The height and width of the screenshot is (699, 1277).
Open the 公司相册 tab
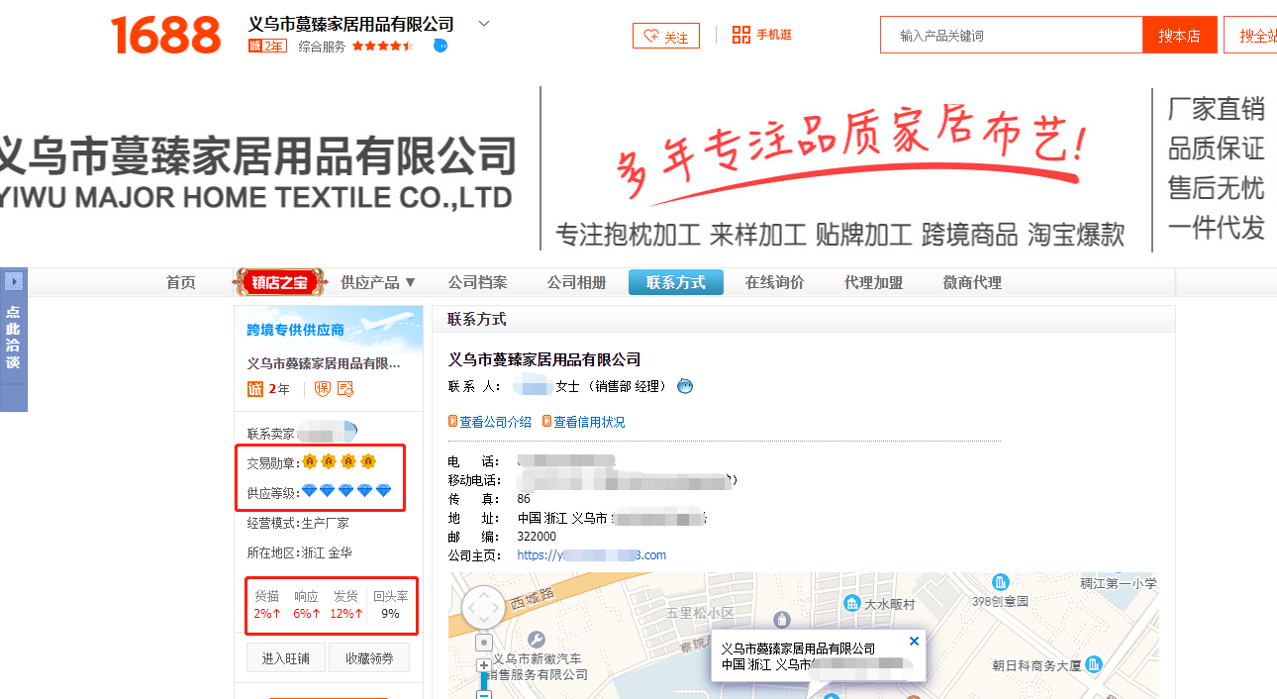point(576,282)
